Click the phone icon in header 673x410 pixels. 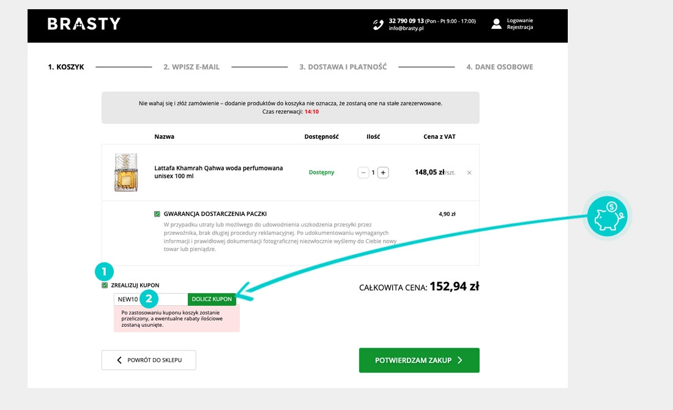(x=377, y=24)
